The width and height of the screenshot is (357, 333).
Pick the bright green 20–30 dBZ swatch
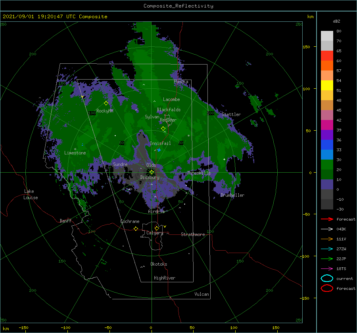point(327,165)
